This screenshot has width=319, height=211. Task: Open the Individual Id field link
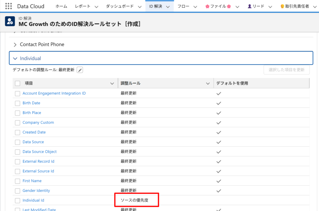pos(33,200)
